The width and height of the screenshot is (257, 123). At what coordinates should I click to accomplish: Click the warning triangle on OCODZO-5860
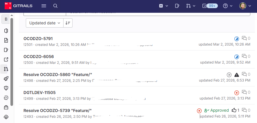click(x=236, y=75)
